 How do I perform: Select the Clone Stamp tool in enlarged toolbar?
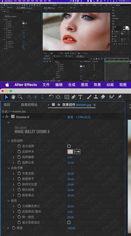(96, 97)
